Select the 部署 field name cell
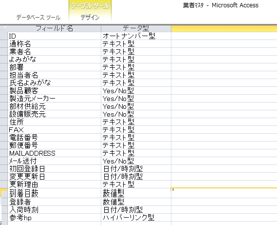Viewport: 277px width, 225px height. point(54,67)
